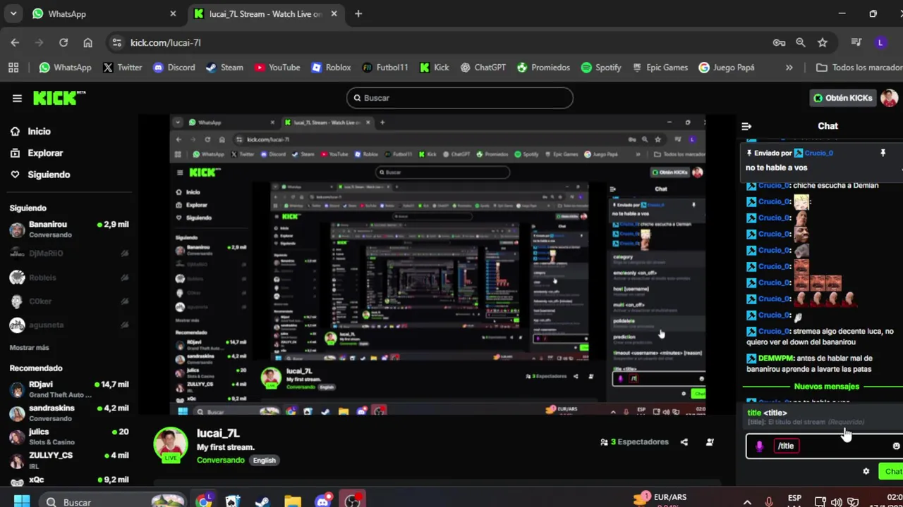The image size is (903, 507).
Task: Click the stream video player
Action: click(437, 264)
